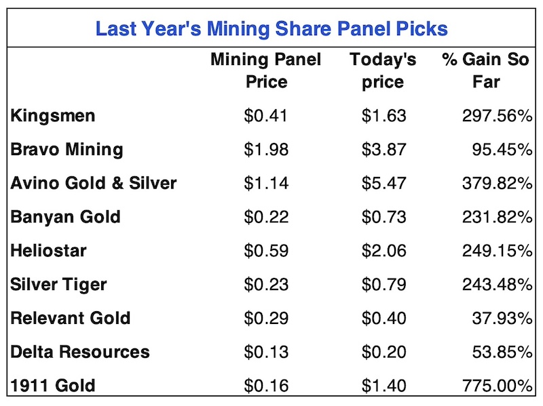Click the 1911 Gold row label
Screen dimensions: 543x406
click(53, 386)
